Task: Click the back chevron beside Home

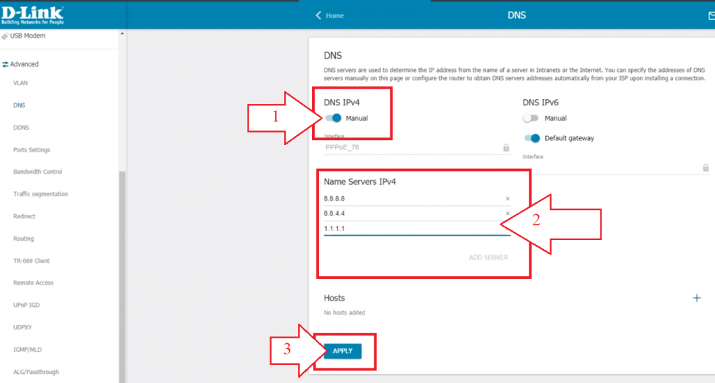Action: click(x=318, y=15)
